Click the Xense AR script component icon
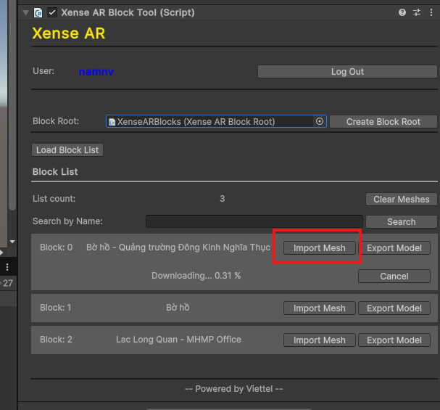Image resolution: width=440 pixels, height=410 pixels. point(38,12)
